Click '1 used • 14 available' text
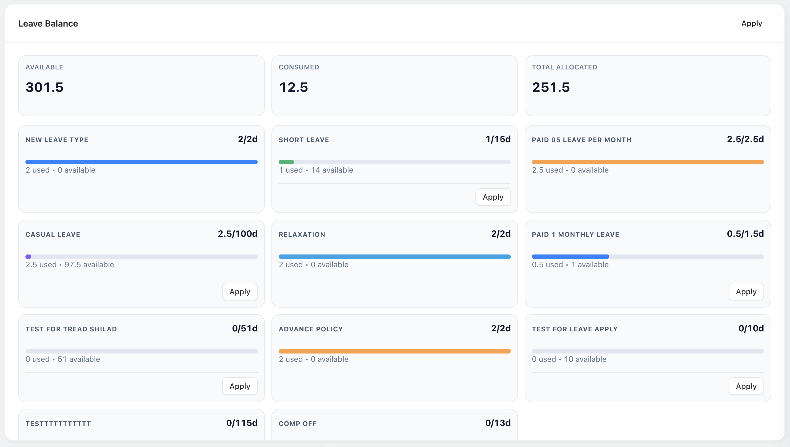790x447 pixels. 316,170
